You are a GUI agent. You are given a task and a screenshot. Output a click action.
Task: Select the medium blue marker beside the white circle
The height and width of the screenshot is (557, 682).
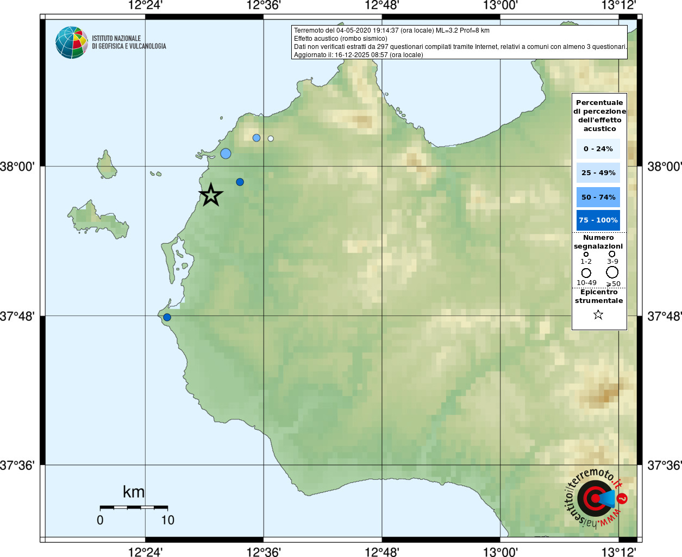coord(256,138)
